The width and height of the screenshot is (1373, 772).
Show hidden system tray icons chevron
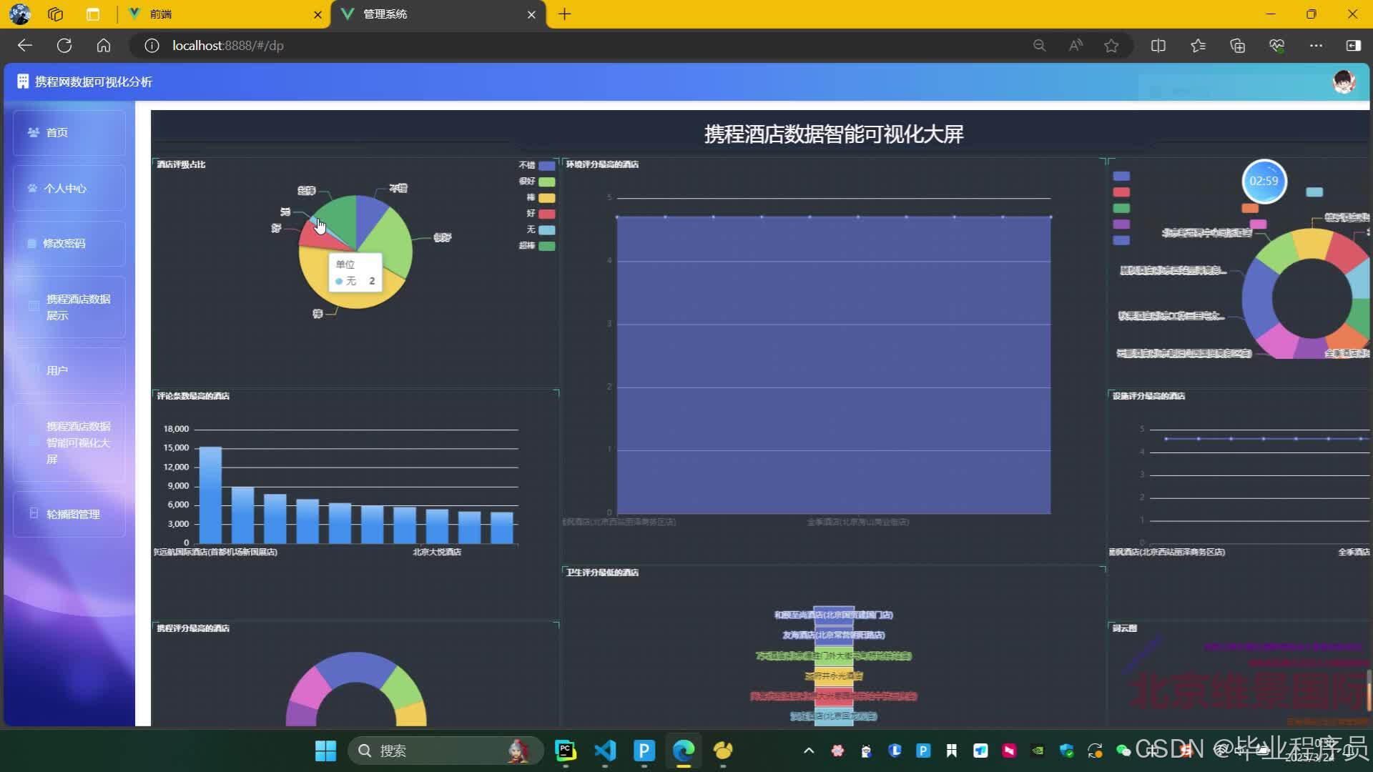pyautogui.click(x=809, y=751)
